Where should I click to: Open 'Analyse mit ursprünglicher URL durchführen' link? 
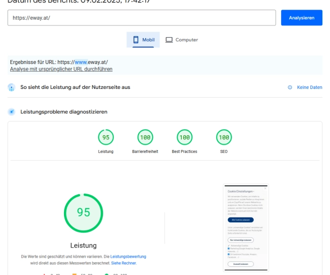pos(61,69)
